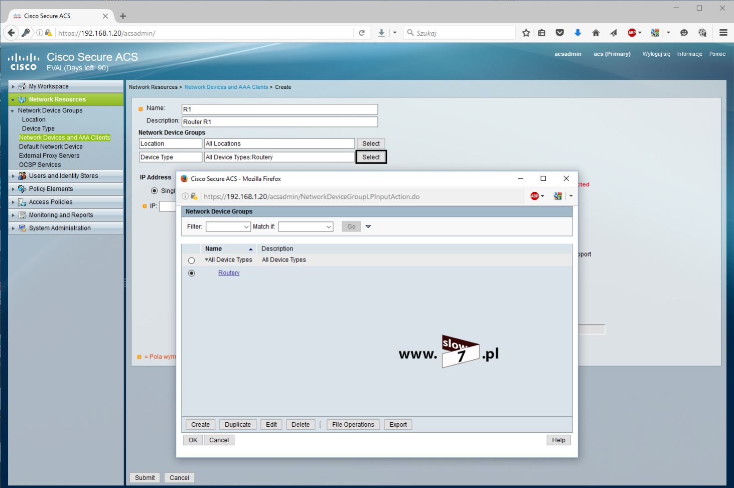734x488 pixels.
Task: Reload the ACS admin page
Action: [362, 33]
